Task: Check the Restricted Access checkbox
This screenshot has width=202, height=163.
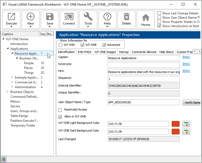Action: click(x=60, y=110)
